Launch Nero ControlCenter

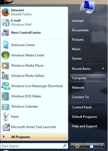(34, 33)
